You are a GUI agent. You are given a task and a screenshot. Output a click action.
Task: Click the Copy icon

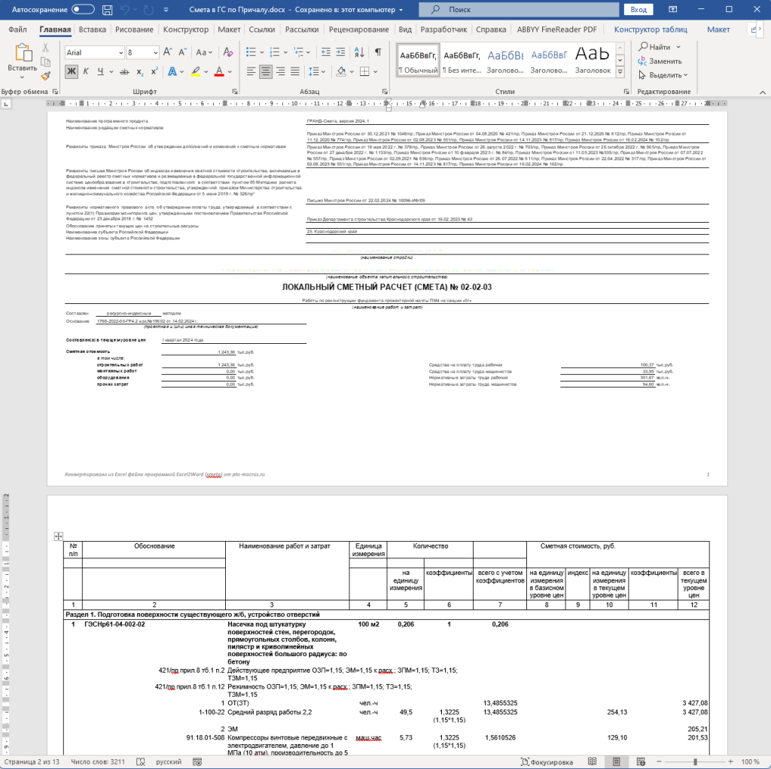pyautogui.click(x=45, y=62)
